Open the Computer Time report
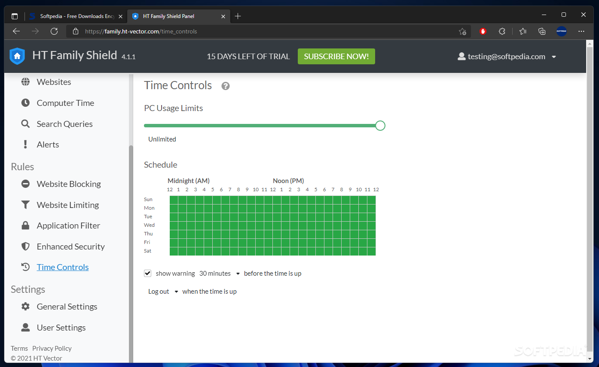This screenshot has width=599, height=367. 65,103
